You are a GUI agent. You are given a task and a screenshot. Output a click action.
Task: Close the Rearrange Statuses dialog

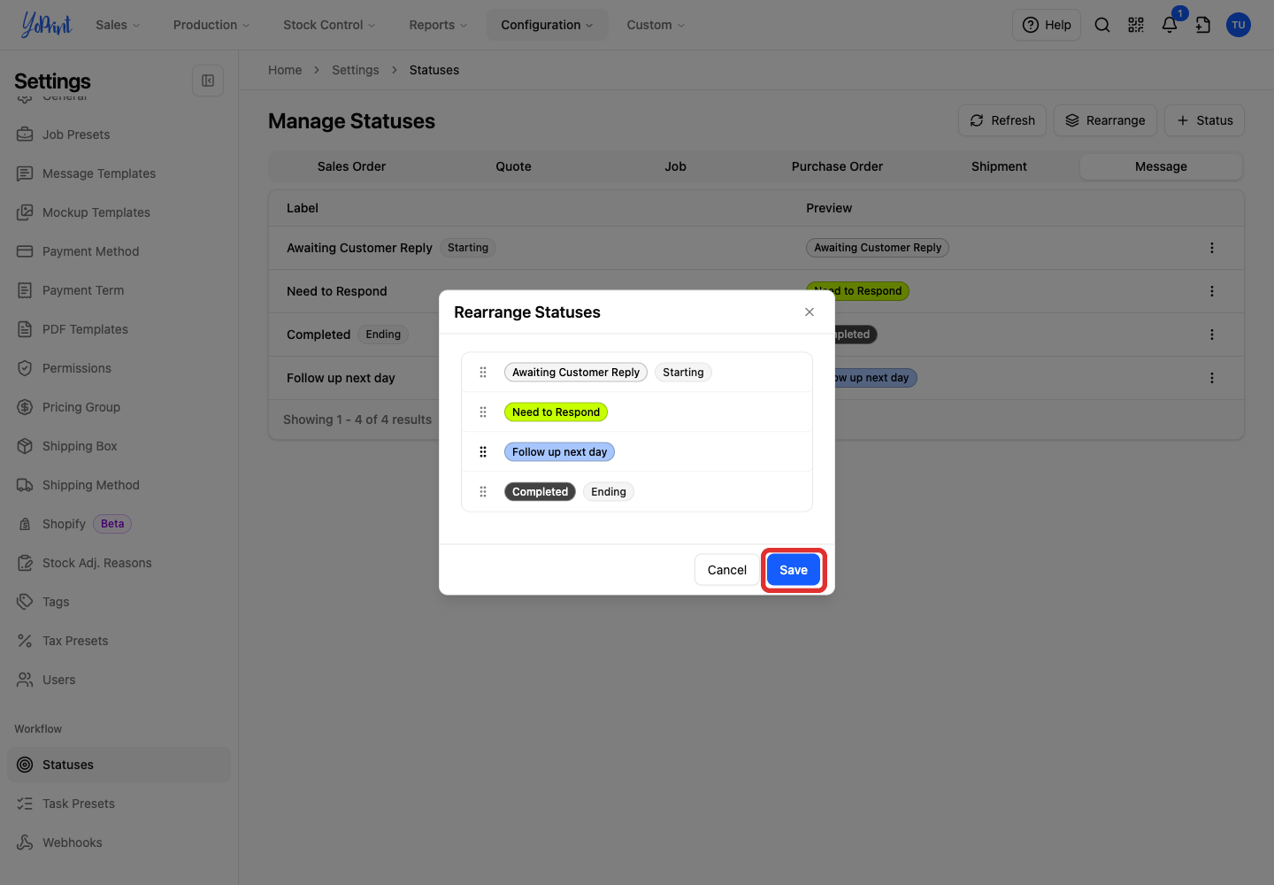pyautogui.click(x=810, y=312)
